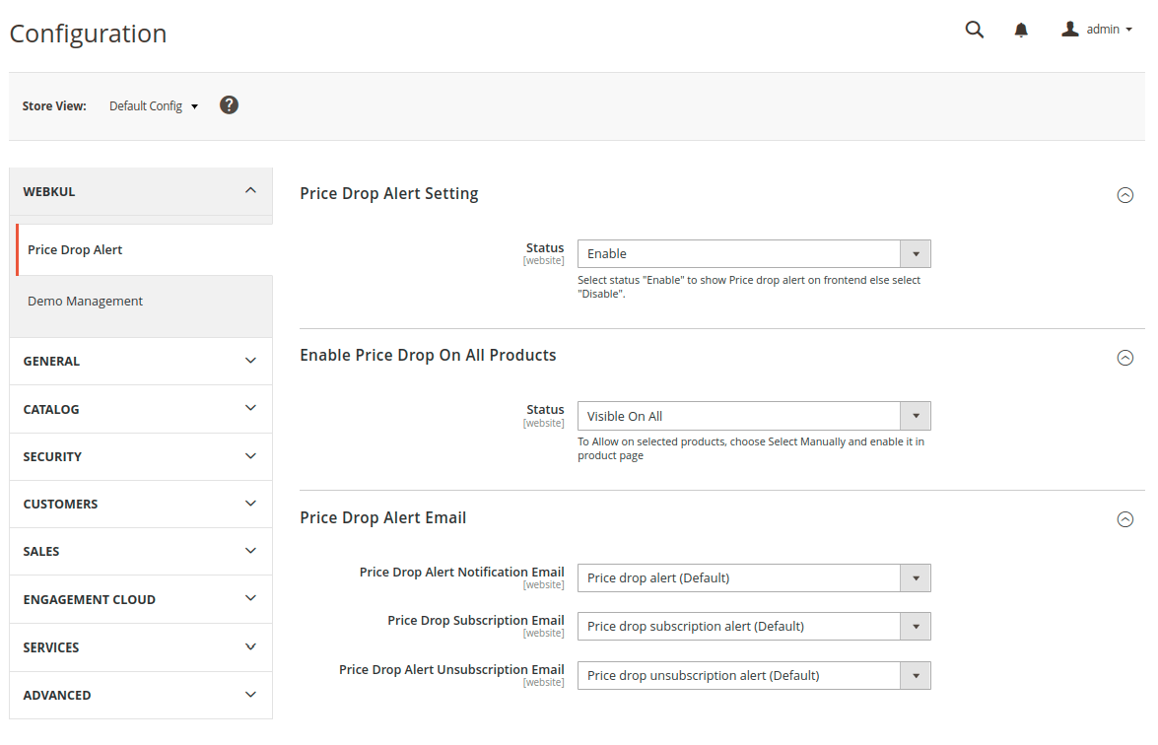Open the admin account menu
1158x745 pixels.
pyautogui.click(x=1096, y=29)
